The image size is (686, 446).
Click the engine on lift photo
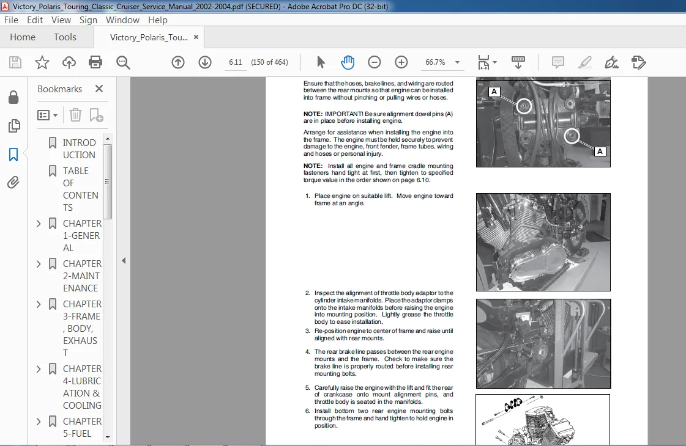[543, 243]
